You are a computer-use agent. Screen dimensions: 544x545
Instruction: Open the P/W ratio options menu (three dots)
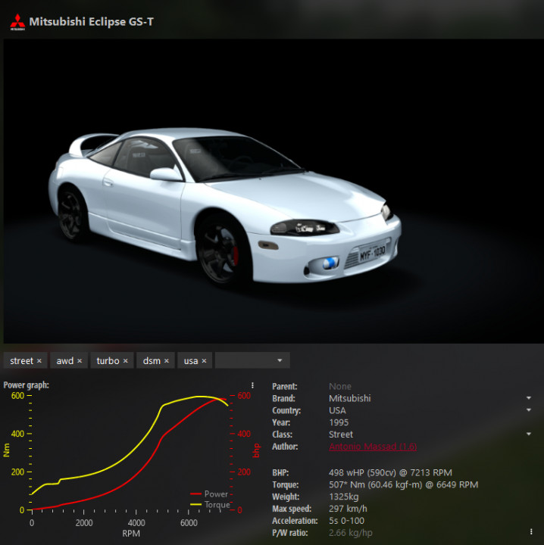point(531,532)
